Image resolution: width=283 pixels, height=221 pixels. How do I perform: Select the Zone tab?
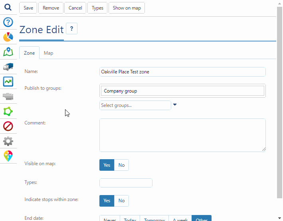pos(29,53)
